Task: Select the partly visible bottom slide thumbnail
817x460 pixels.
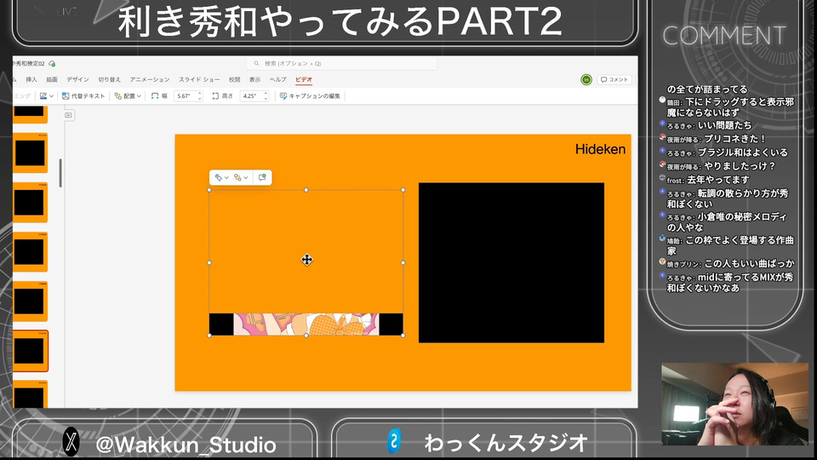Action: click(x=31, y=394)
